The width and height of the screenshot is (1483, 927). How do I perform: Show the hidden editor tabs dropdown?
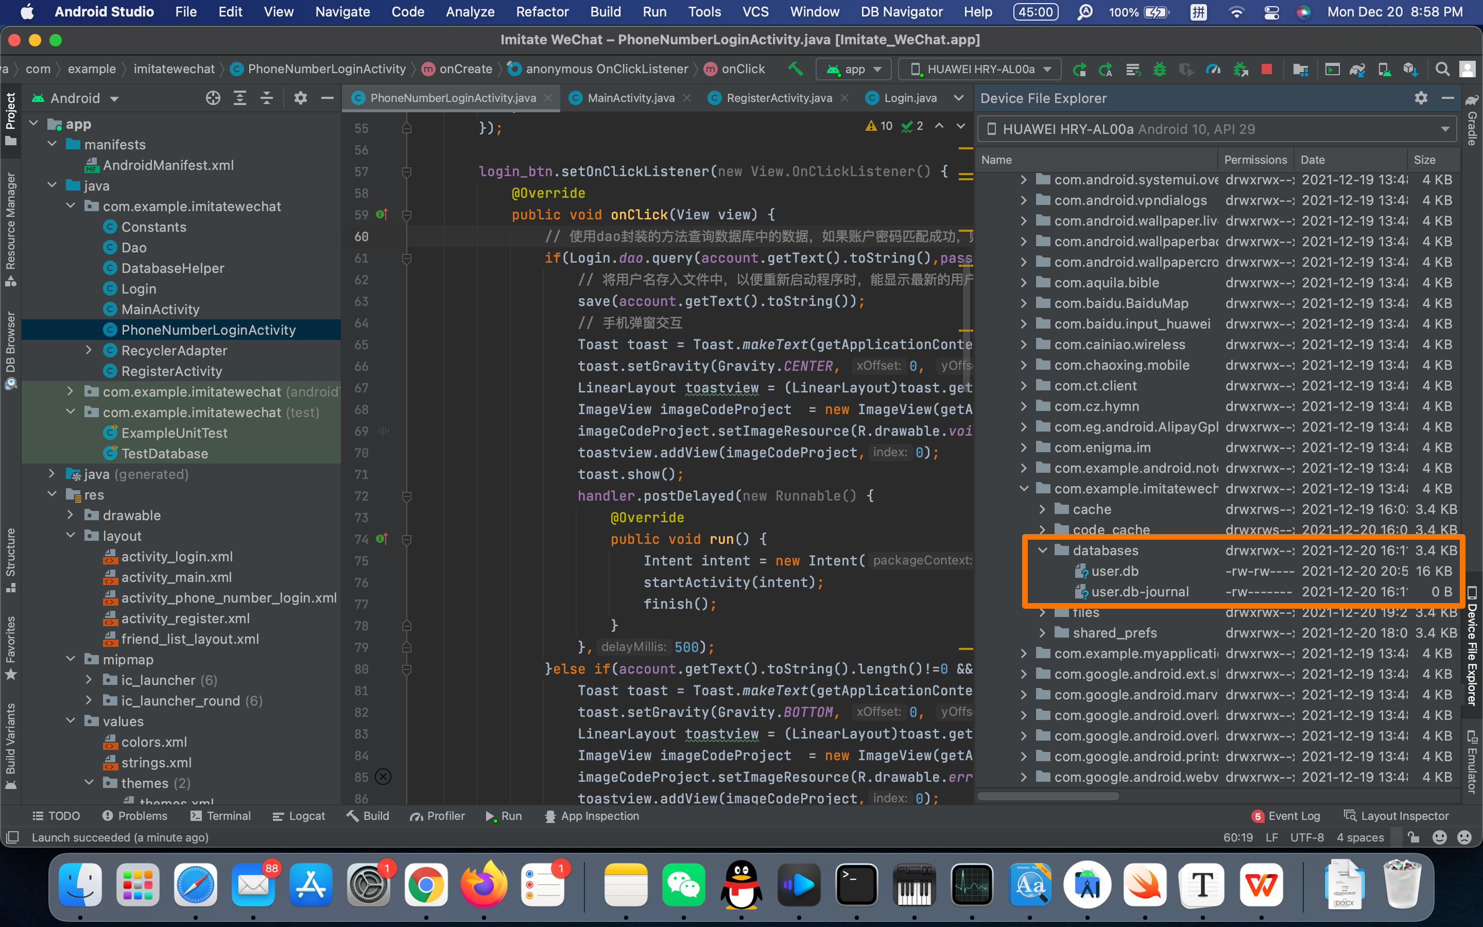pyautogui.click(x=959, y=98)
